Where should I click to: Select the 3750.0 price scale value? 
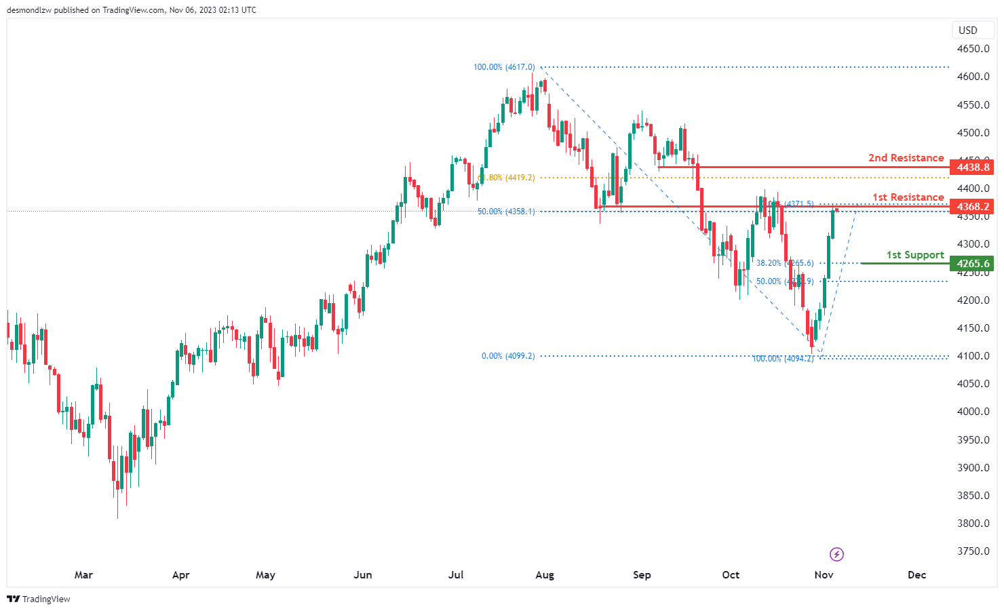[x=973, y=551]
